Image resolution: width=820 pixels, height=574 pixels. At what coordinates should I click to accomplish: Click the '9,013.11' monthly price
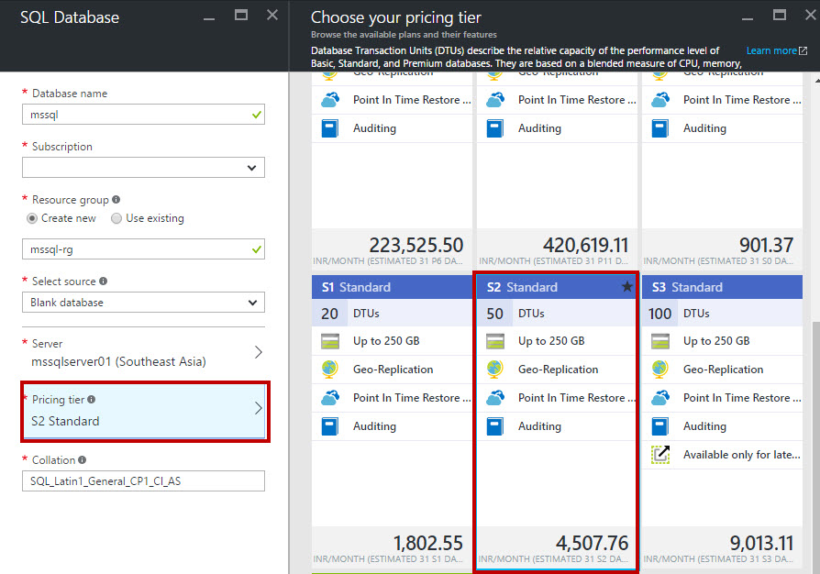tap(761, 543)
